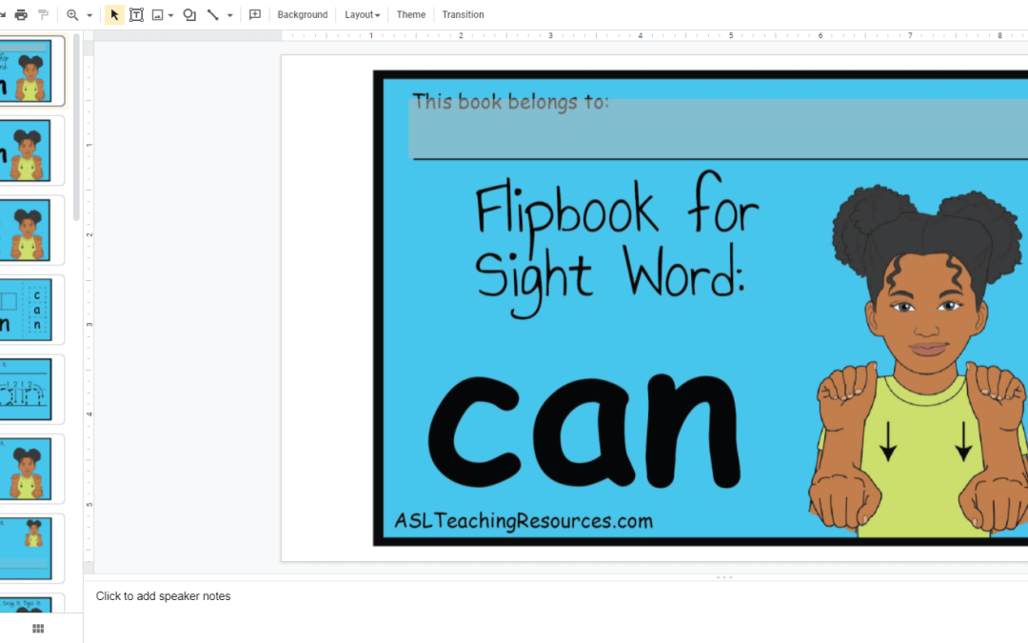Click the Theme button
The image size is (1028, 643).
tap(411, 14)
